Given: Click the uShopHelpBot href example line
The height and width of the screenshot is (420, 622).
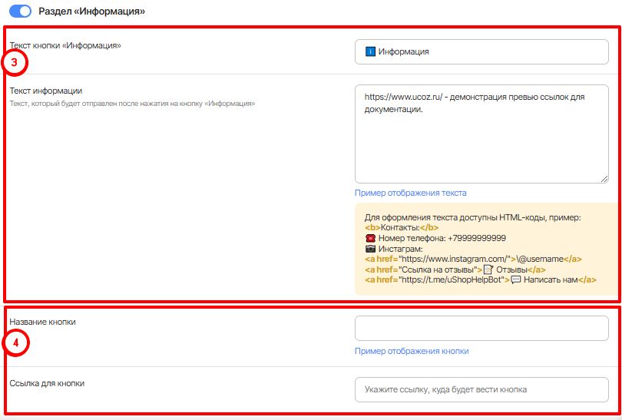Looking at the screenshot, I should tap(480, 280).
